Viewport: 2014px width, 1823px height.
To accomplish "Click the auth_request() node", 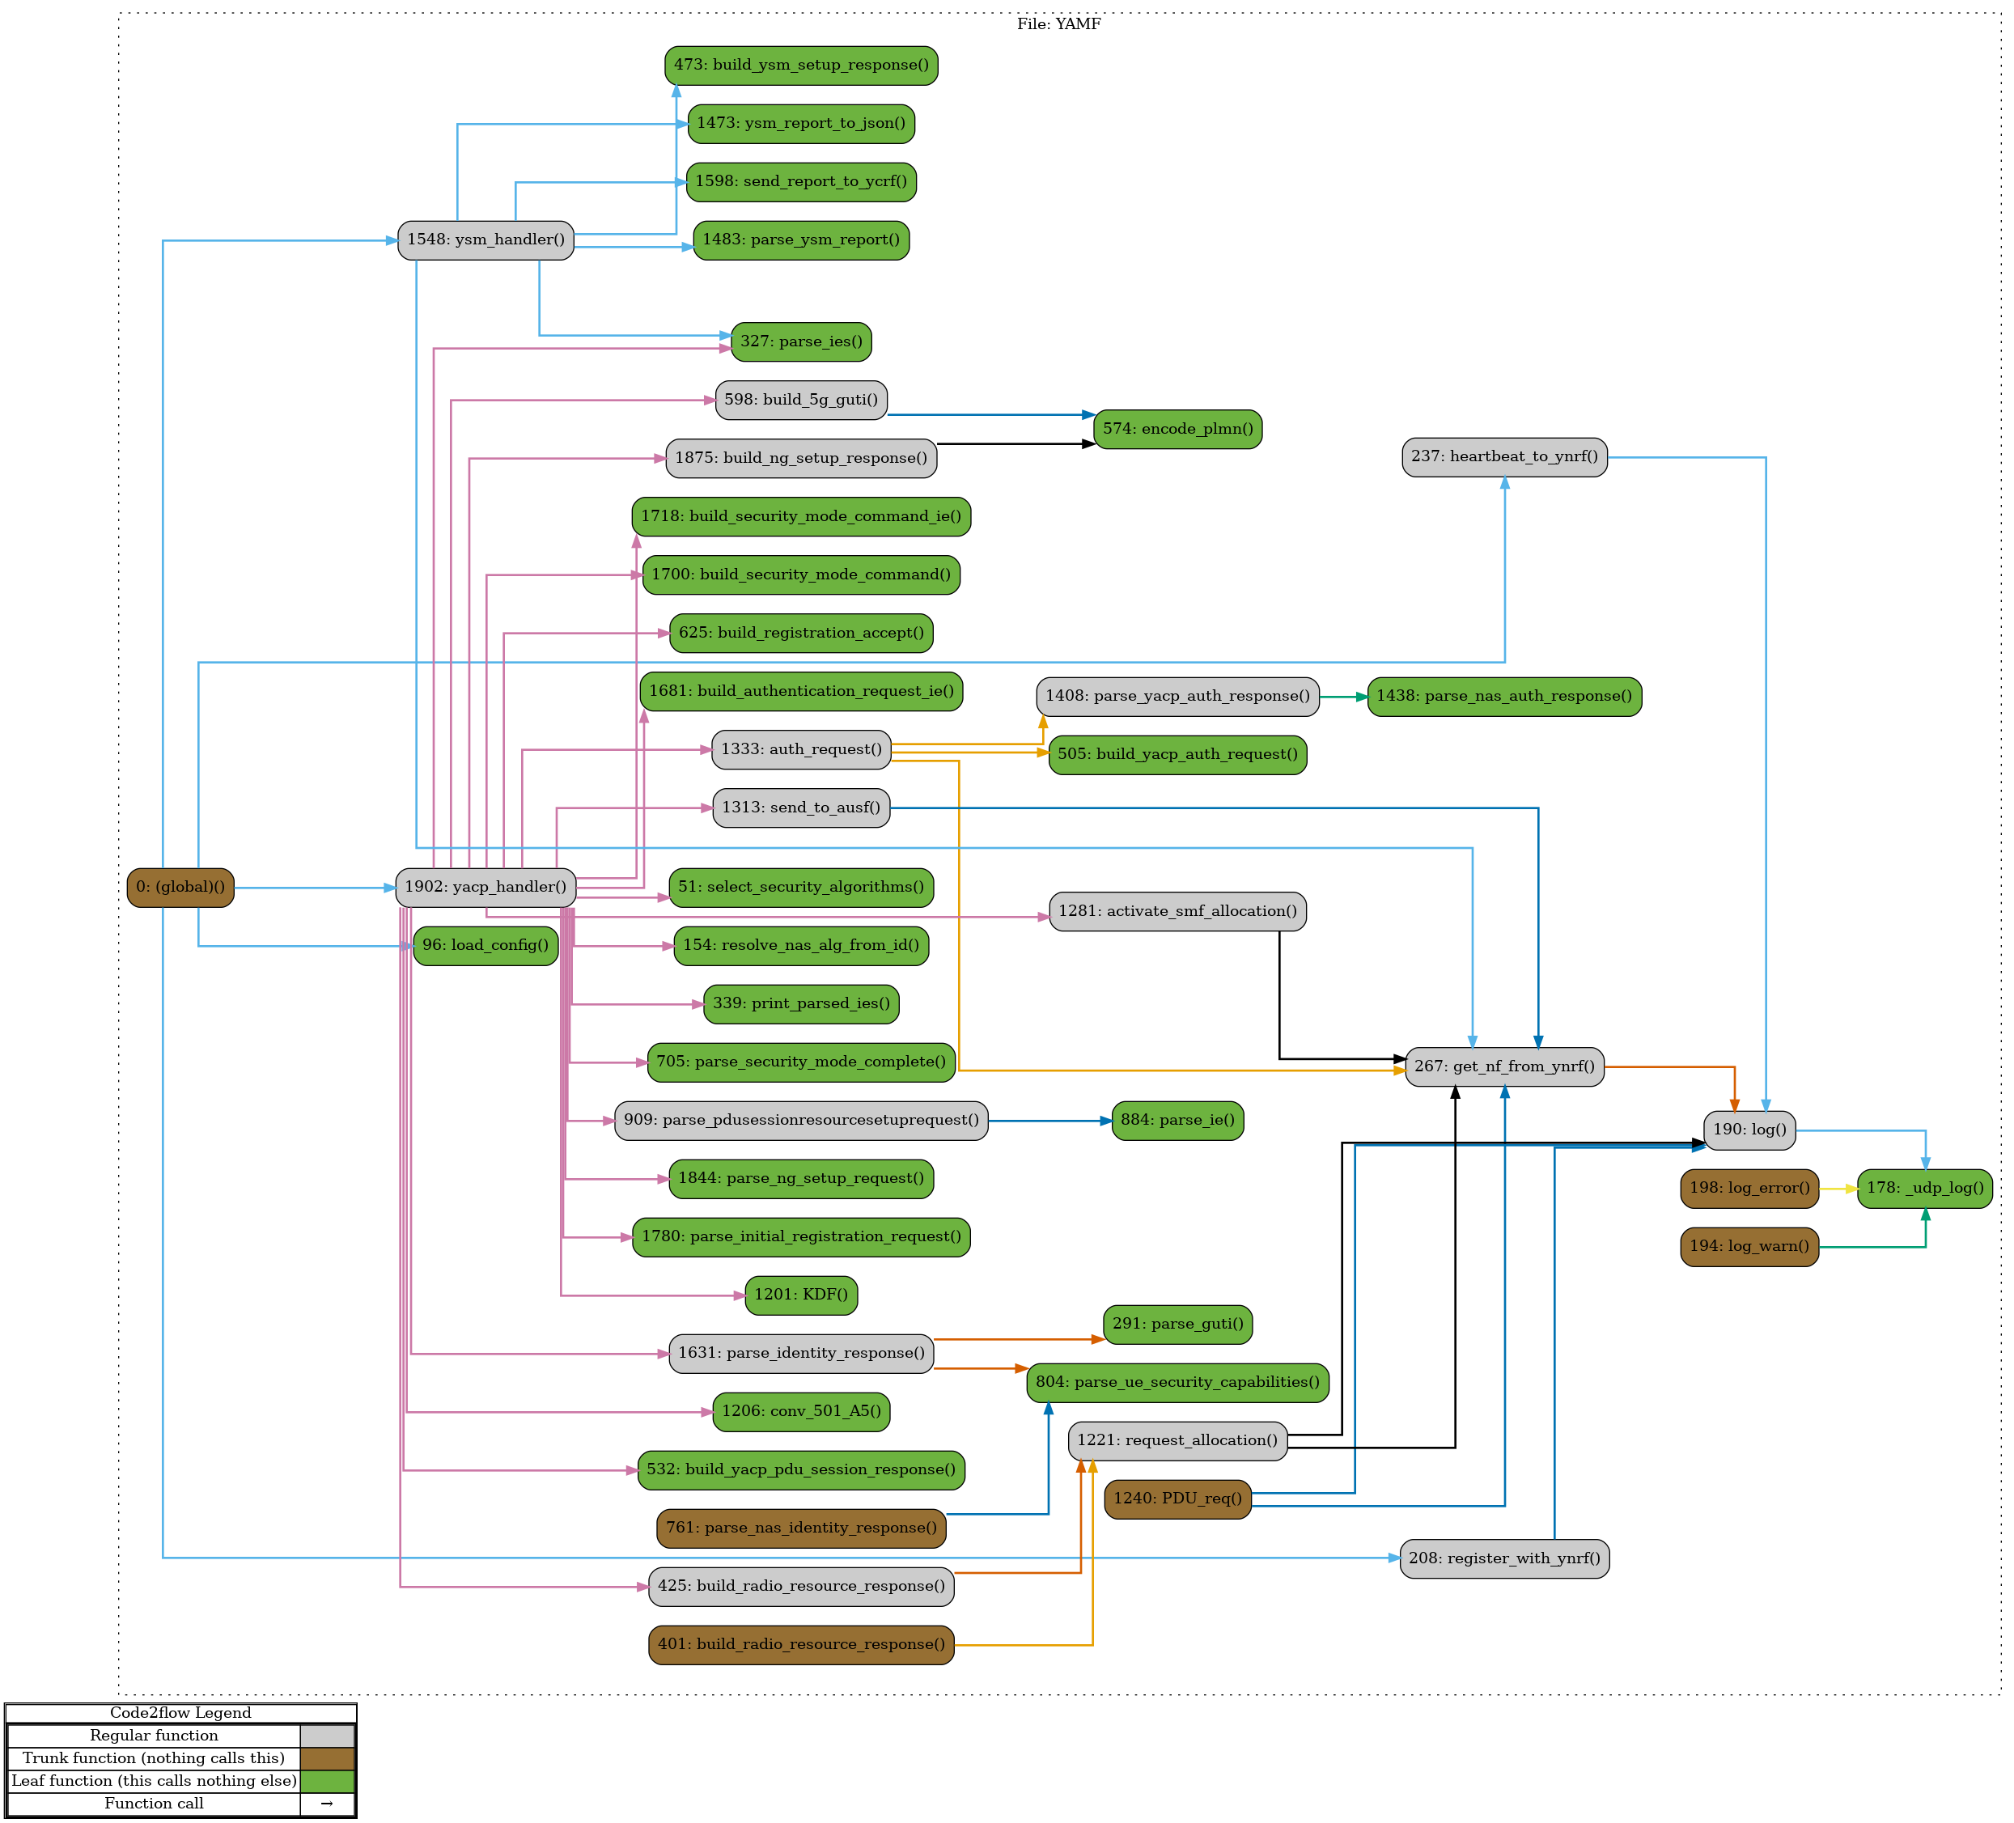I will [801, 749].
